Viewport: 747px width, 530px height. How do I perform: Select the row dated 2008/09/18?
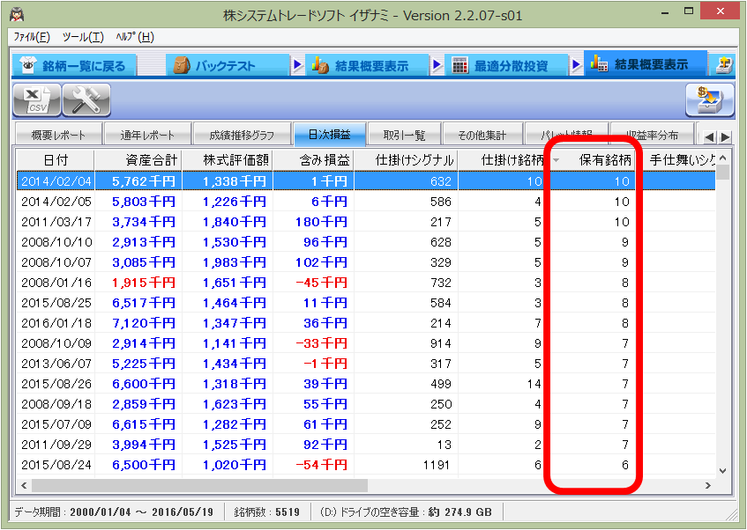[366, 404]
